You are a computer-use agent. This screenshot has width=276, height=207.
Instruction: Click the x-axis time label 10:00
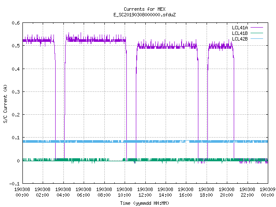[x=124, y=195]
